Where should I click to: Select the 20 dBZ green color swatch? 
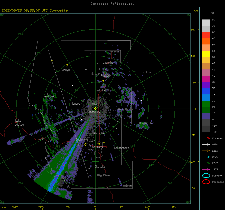[206, 110]
